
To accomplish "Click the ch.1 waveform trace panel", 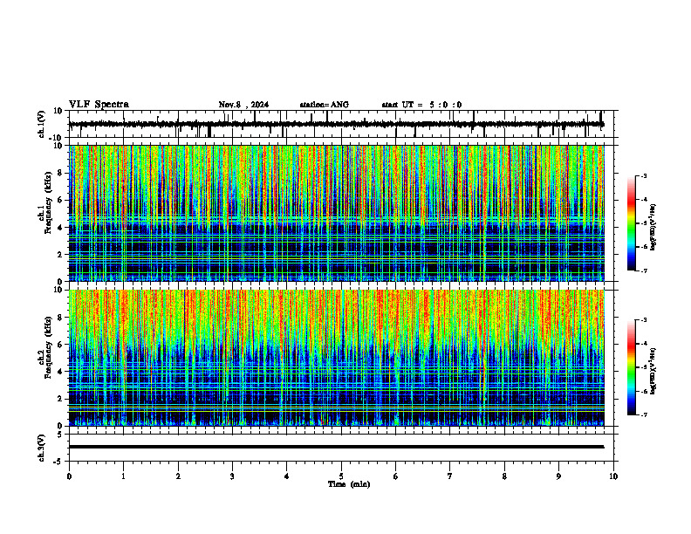I will tap(343, 124).
